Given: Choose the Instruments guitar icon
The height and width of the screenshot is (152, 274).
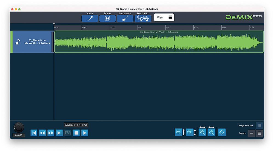Looking at the screenshot, I should point(125,19).
